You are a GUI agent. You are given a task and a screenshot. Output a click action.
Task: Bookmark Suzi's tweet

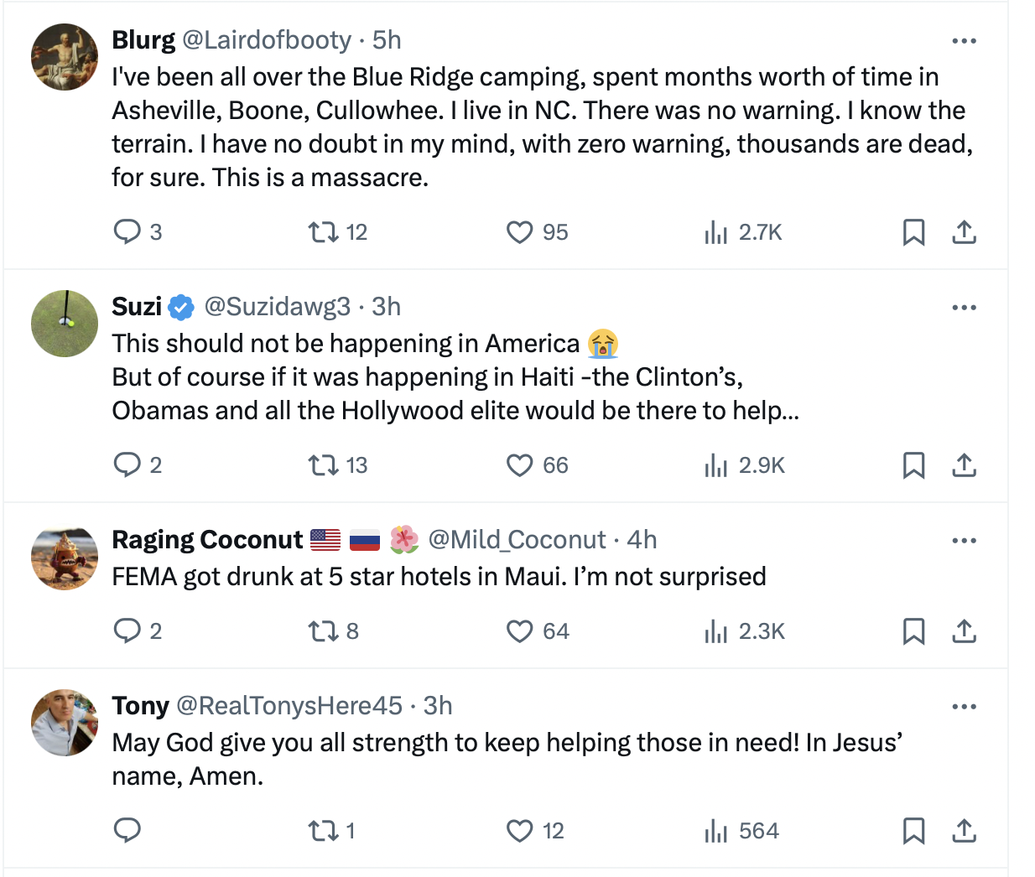coord(913,464)
